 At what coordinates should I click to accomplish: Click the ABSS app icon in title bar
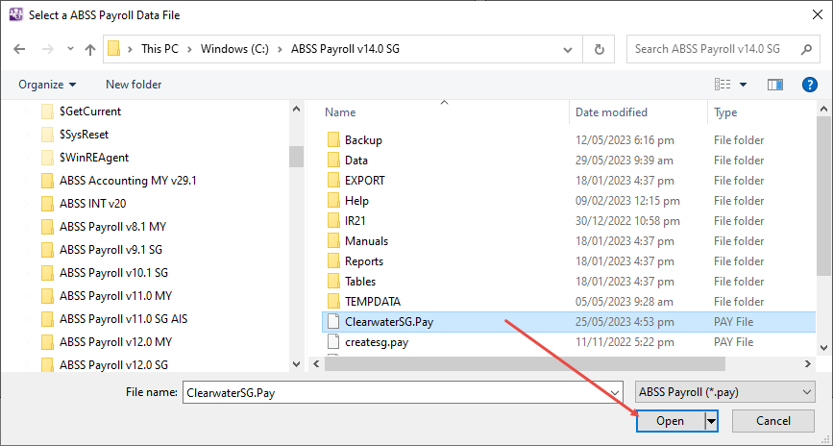pos(16,14)
